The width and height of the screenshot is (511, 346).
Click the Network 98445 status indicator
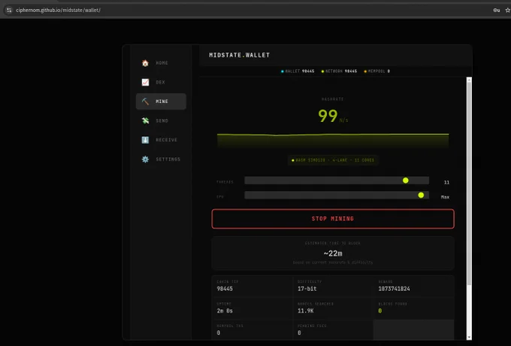339,71
